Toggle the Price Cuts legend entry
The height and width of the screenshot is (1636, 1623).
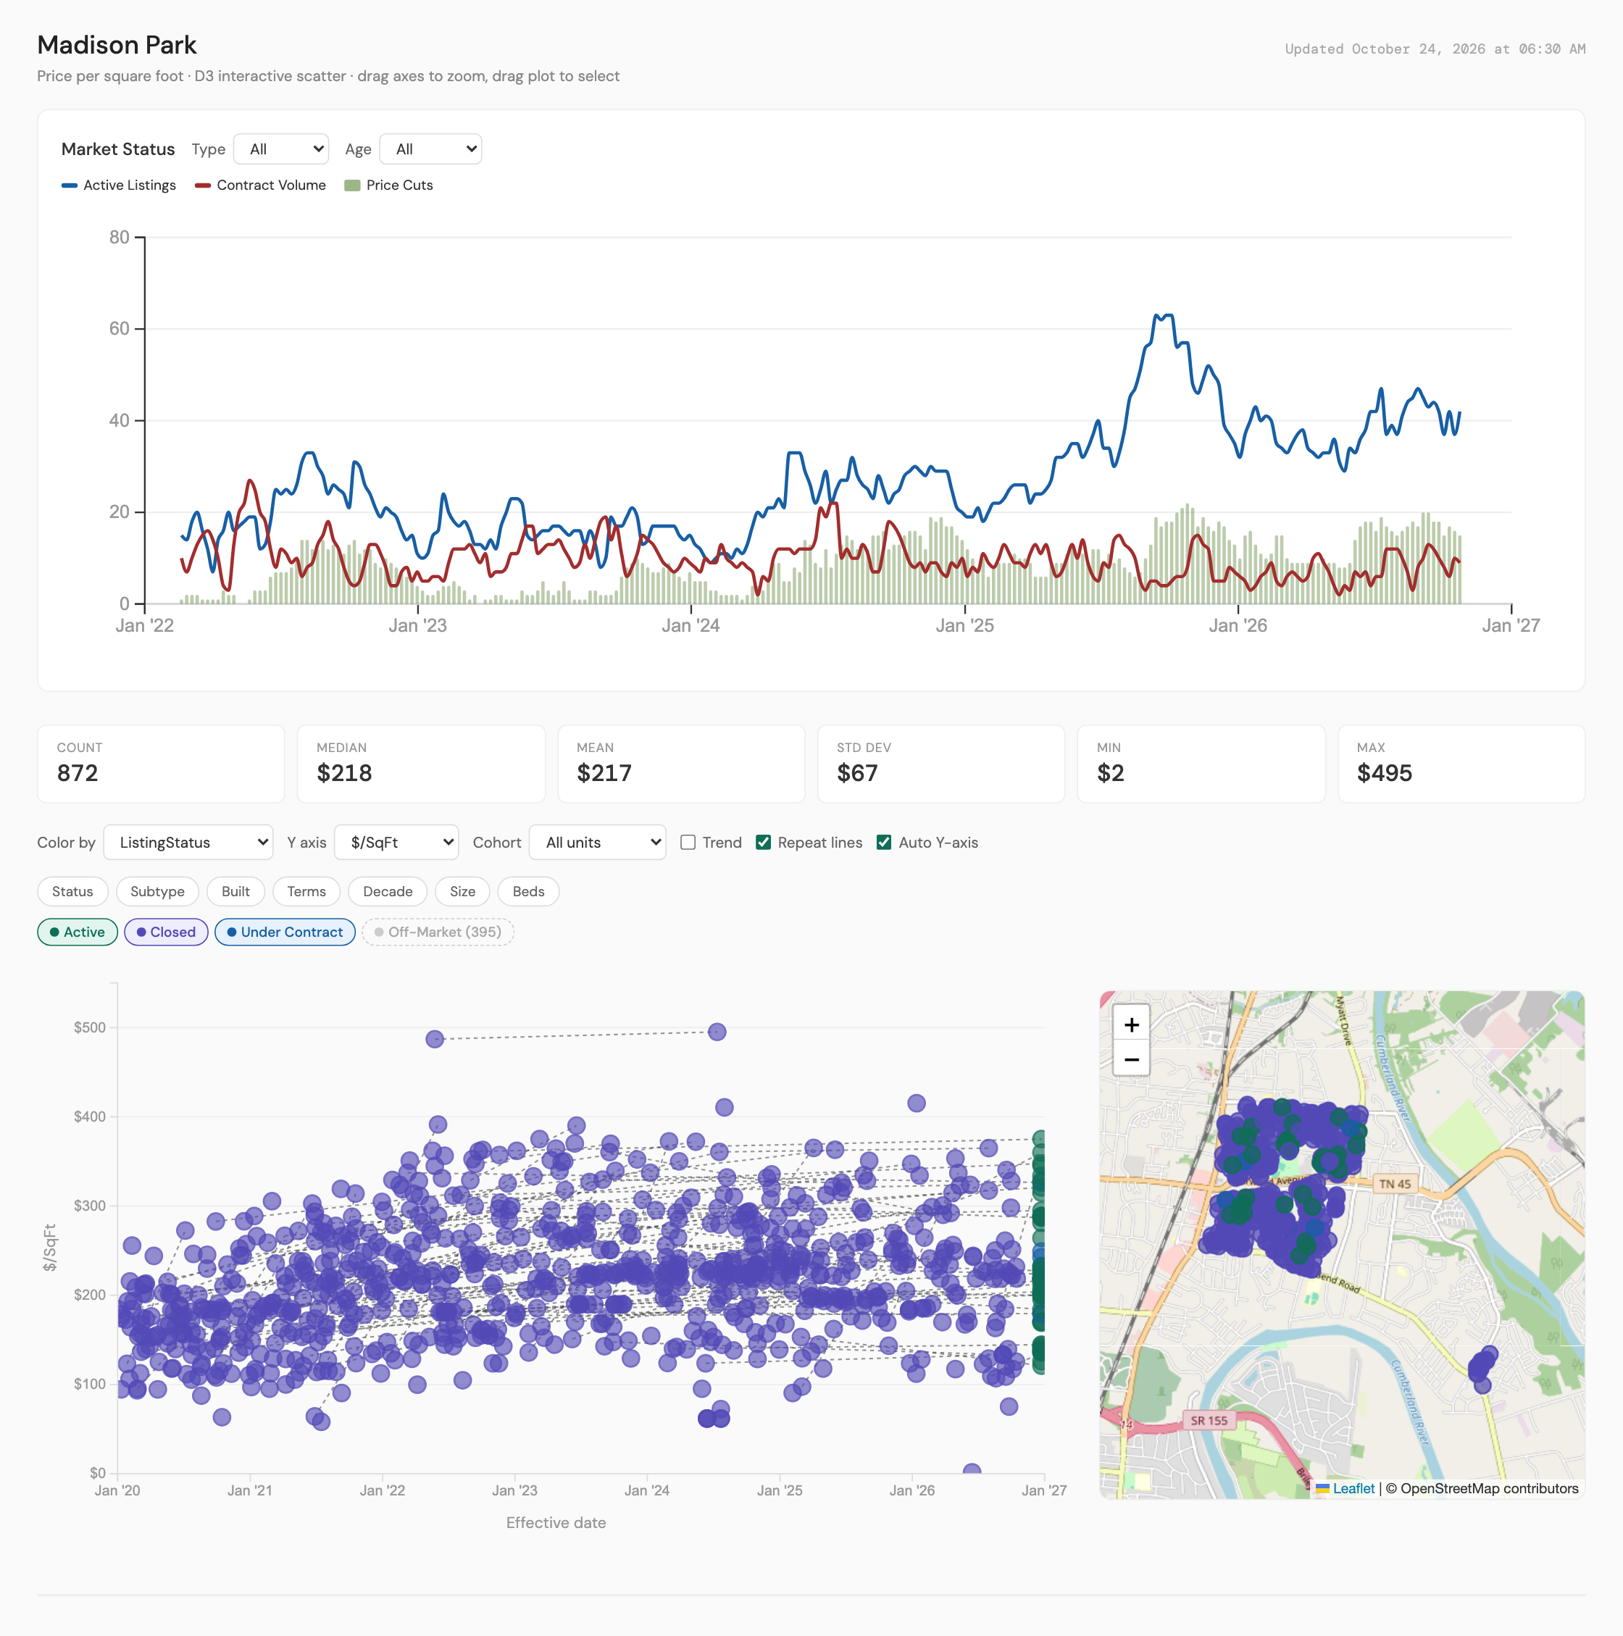(388, 185)
